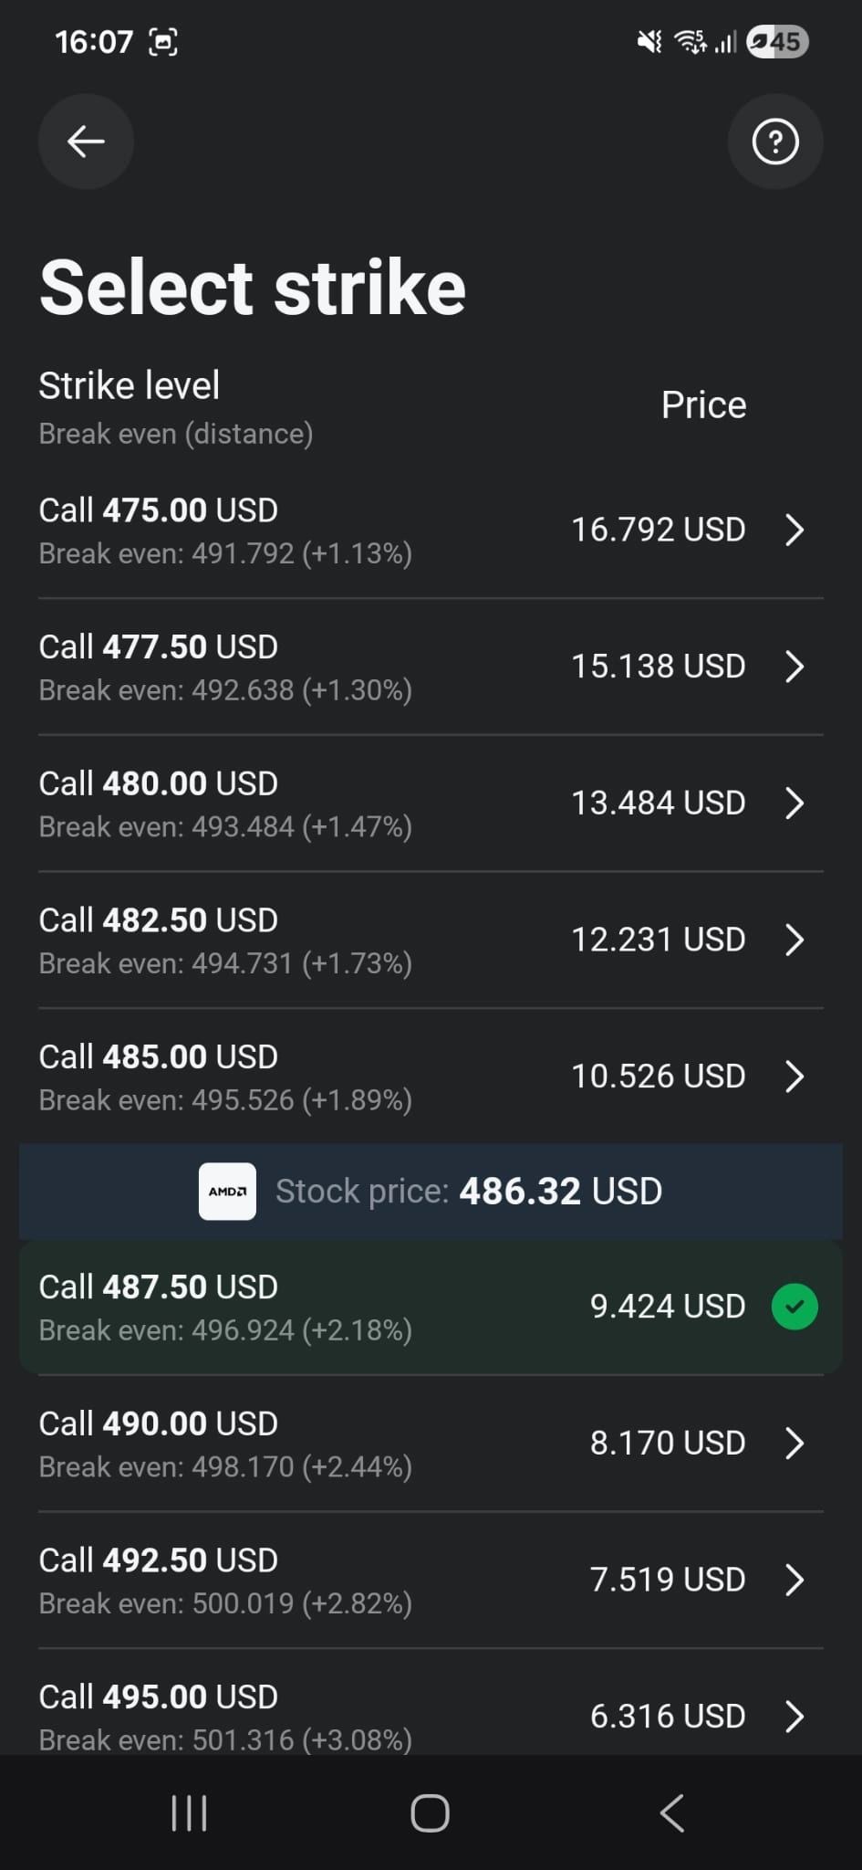Select the Call 487.50 USD strike row
Screen dimensions: 862x1870
(x=431, y=1307)
